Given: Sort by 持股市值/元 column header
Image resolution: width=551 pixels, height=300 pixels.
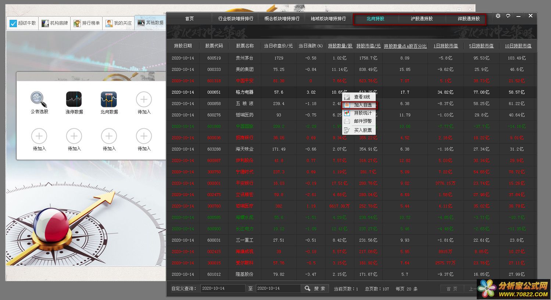Looking at the screenshot, I should pos(368,46).
